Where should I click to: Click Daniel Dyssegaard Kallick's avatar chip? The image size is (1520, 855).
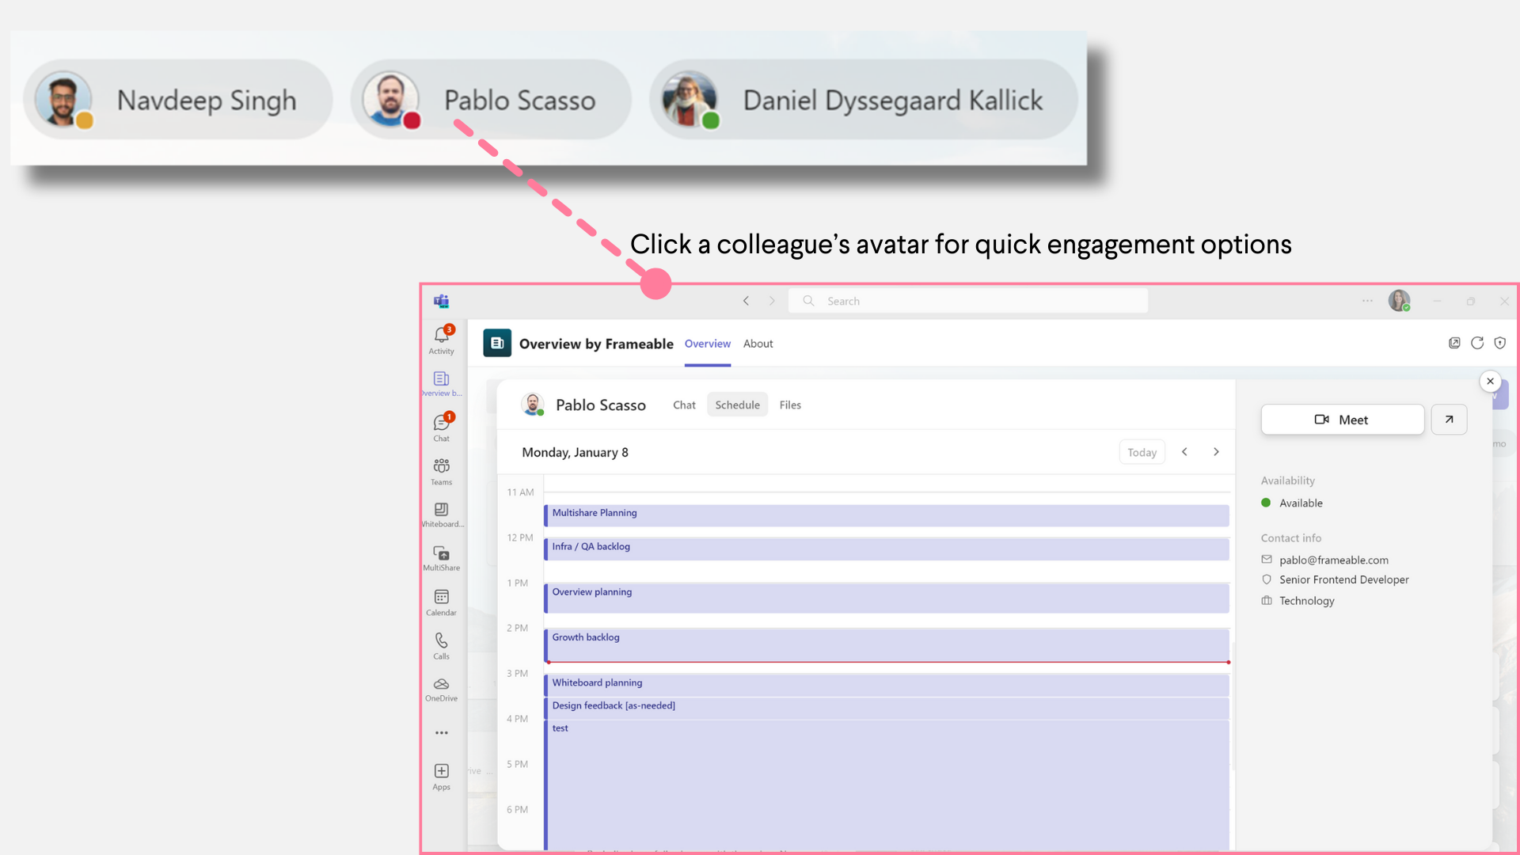pyautogui.click(x=864, y=100)
